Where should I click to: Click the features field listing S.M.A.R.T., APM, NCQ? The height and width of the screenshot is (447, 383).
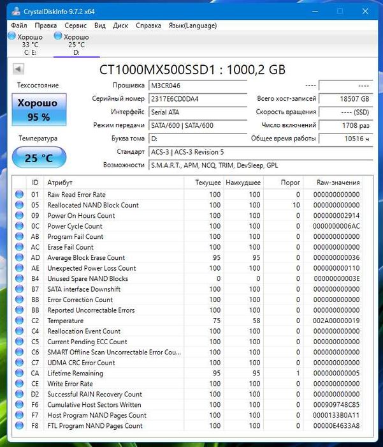pos(261,165)
